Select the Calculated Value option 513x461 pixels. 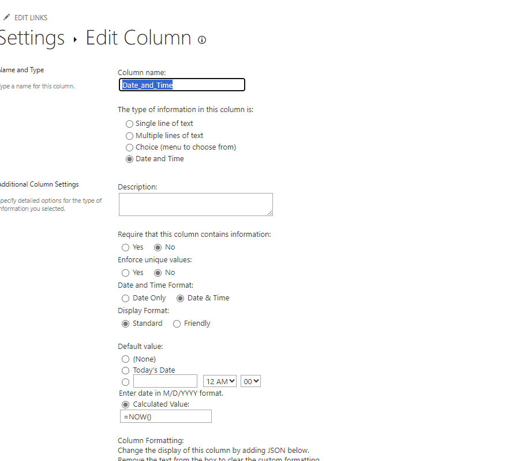coord(125,404)
